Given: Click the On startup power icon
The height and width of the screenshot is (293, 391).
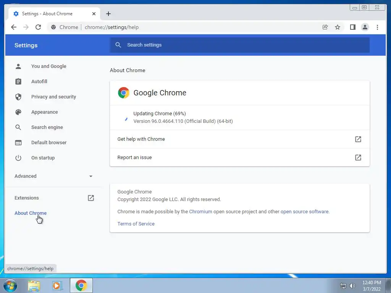Looking at the screenshot, I should (x=18, y=158).
